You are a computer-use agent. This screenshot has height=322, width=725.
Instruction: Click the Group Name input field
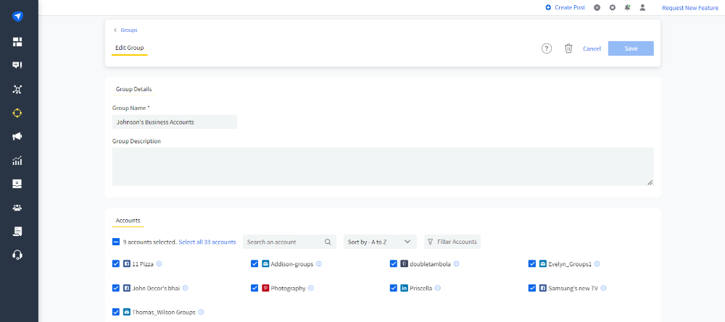[x=175, y=122]
